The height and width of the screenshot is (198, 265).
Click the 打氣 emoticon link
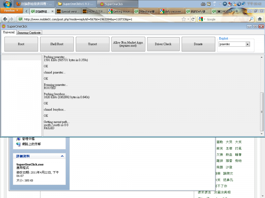(x=238, y=148)
